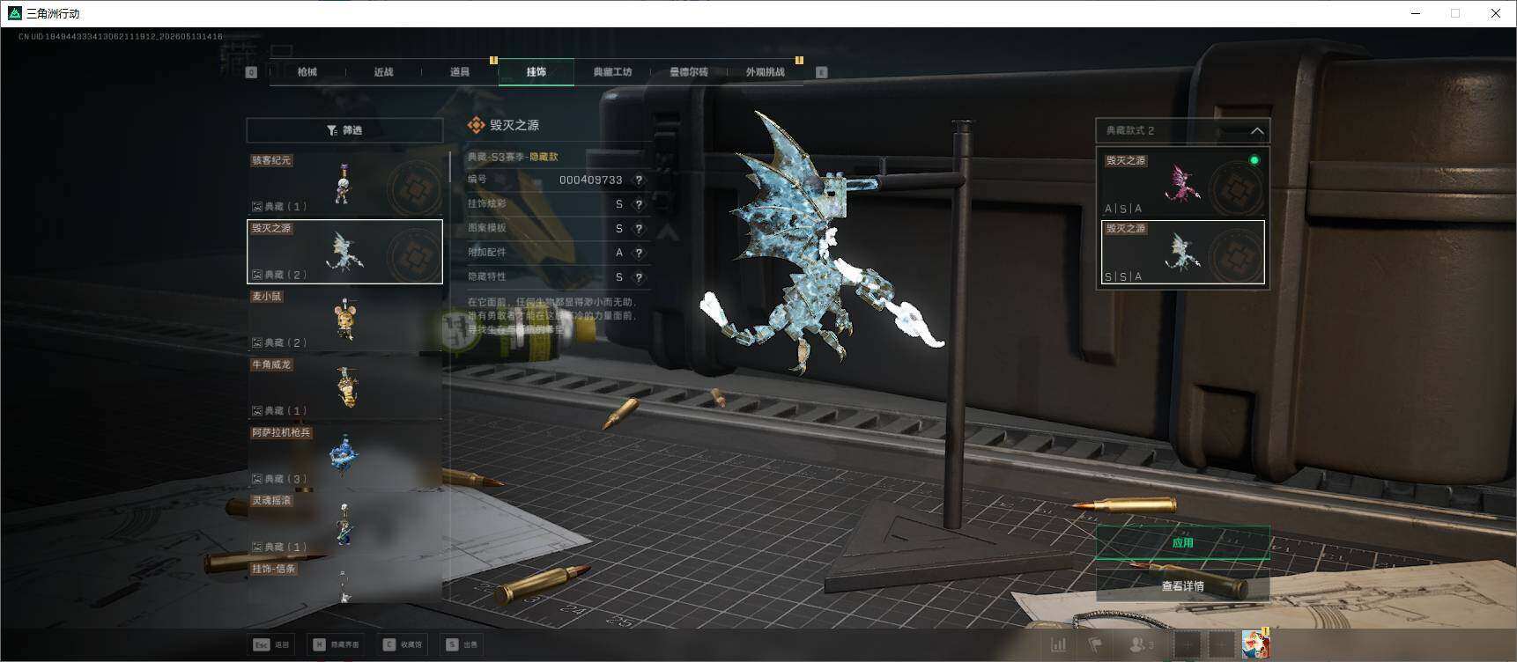Minimize the 三角洲行动 window
Screen dimensions: 1517x662
pyautogui.click(x=1417, y=13)
